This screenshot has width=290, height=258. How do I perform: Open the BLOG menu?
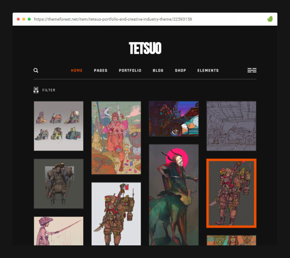(158, 71)
